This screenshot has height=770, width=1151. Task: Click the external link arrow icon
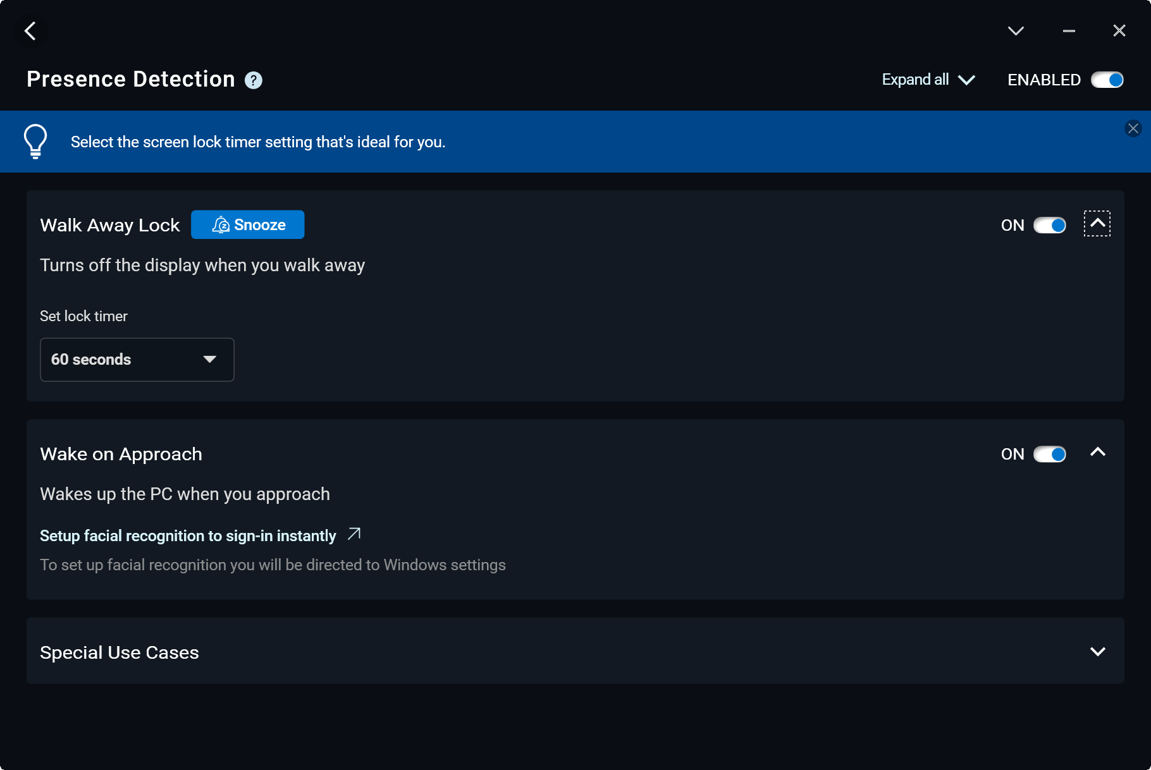coord(354,534)
